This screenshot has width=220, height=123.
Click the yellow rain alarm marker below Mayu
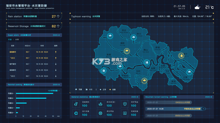point(144,81)
